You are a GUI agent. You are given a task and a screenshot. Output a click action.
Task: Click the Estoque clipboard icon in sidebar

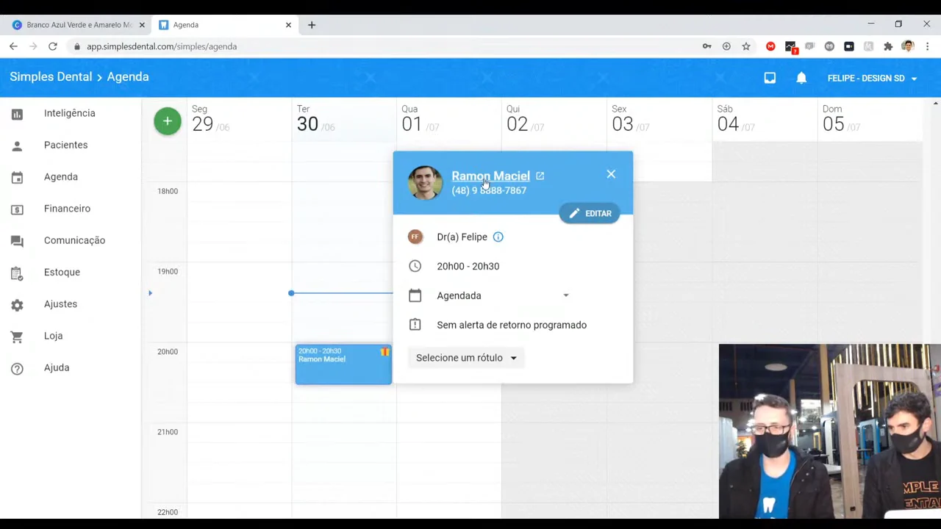(17, 273)
